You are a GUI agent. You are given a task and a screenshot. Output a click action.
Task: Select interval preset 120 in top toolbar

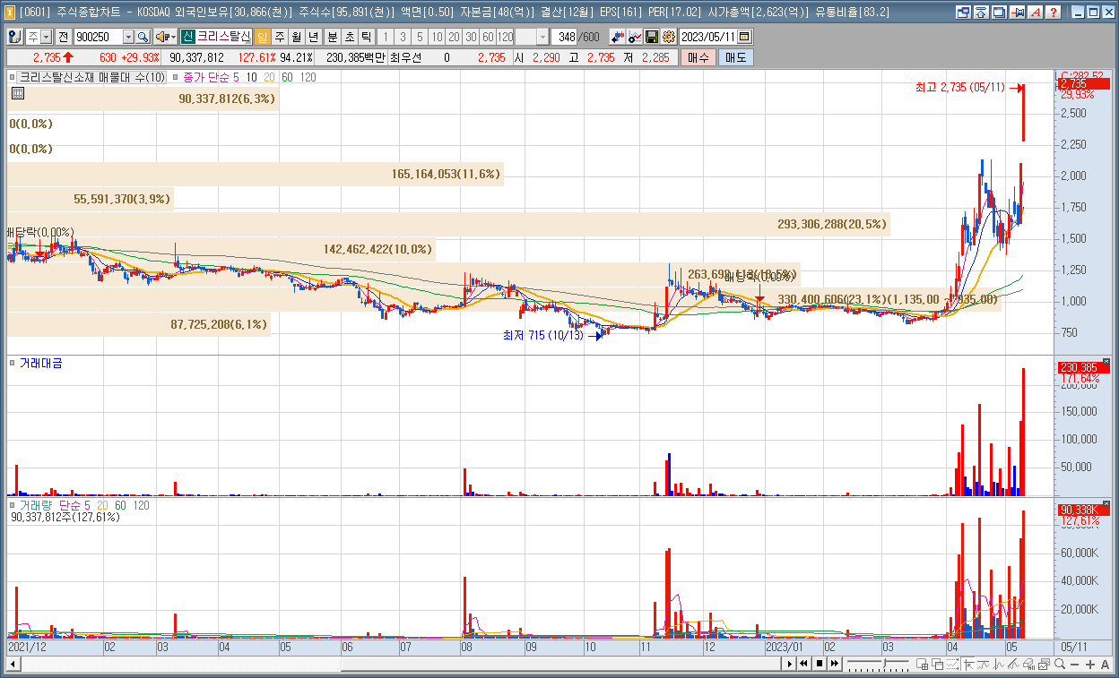click(x=505, y=37)
